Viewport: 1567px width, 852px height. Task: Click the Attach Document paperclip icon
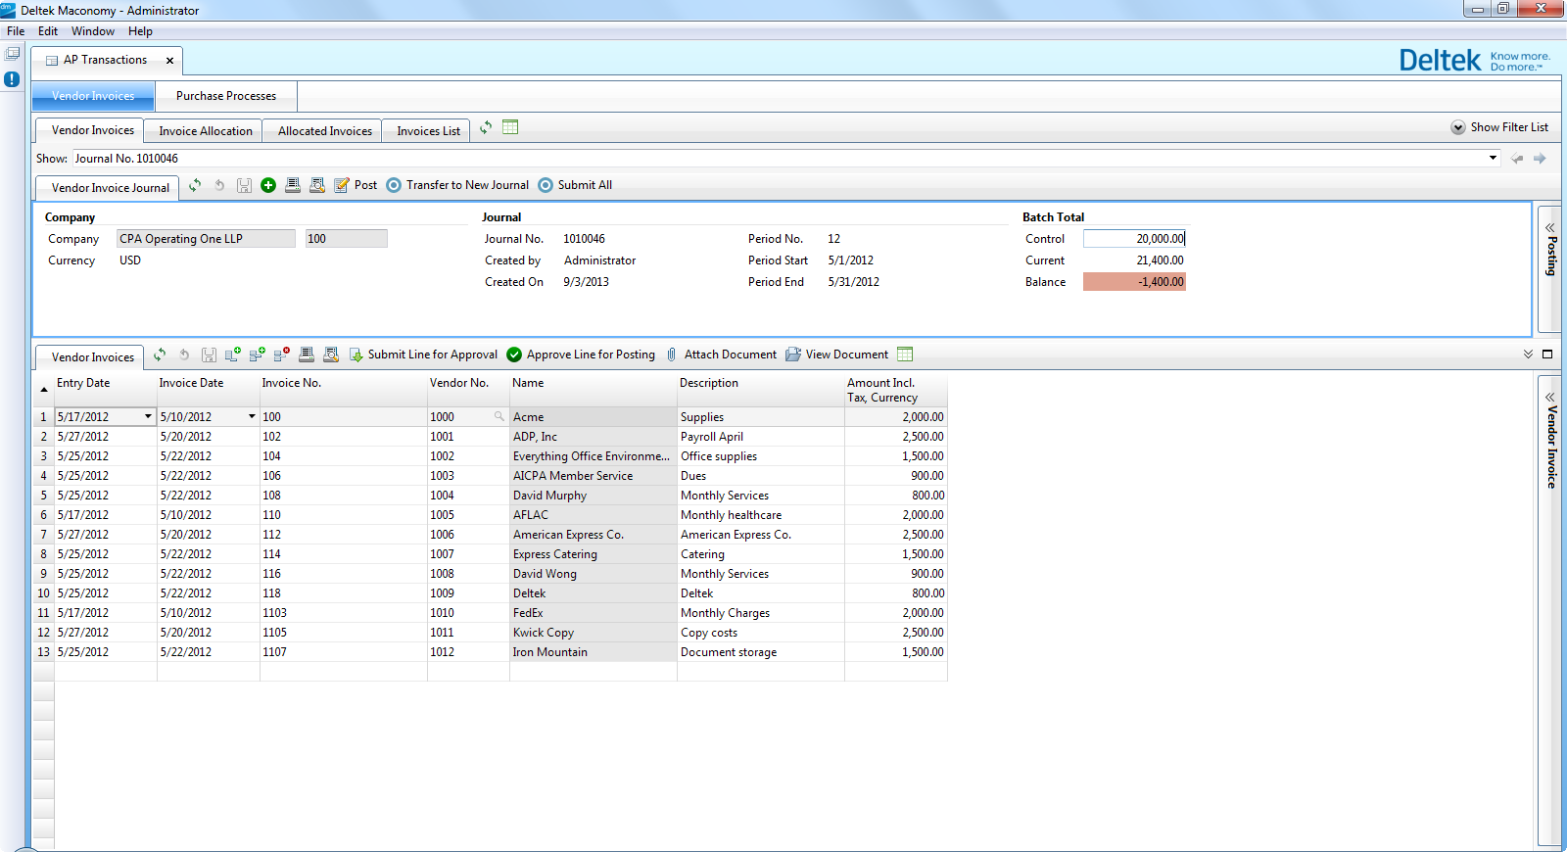[672, 355]
